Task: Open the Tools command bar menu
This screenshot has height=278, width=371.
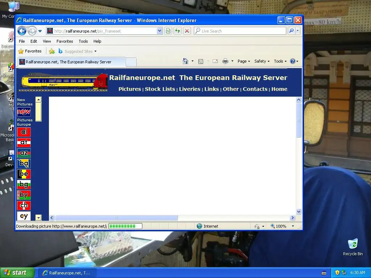Action: [280, 61]
